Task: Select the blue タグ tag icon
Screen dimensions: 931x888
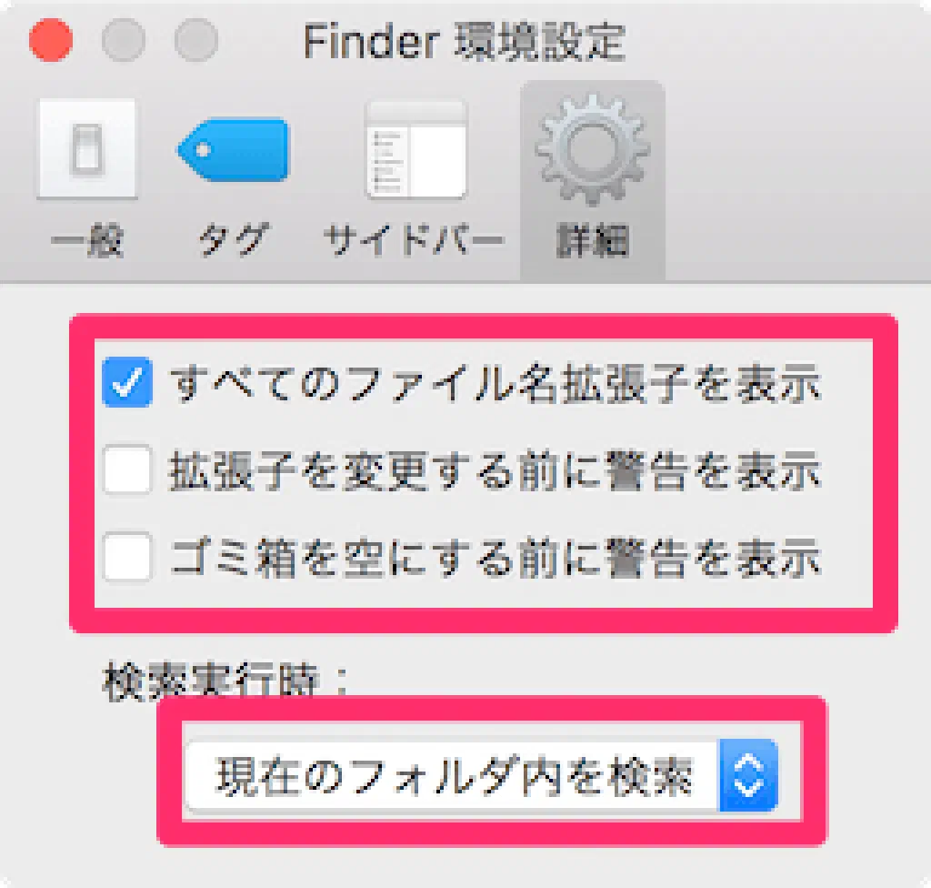Action: tap(234, 150)
